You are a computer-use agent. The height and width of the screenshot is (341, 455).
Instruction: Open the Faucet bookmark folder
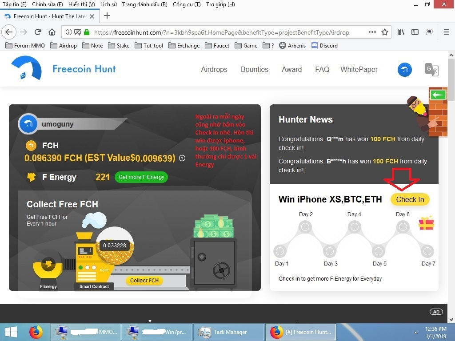click(217, 46)
